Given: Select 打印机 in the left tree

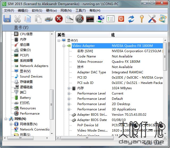Looking at the screenshot, I should click(x=25, y=103).
